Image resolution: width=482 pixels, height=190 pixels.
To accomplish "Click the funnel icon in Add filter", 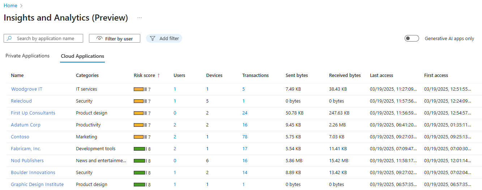I will click(153, 38).
